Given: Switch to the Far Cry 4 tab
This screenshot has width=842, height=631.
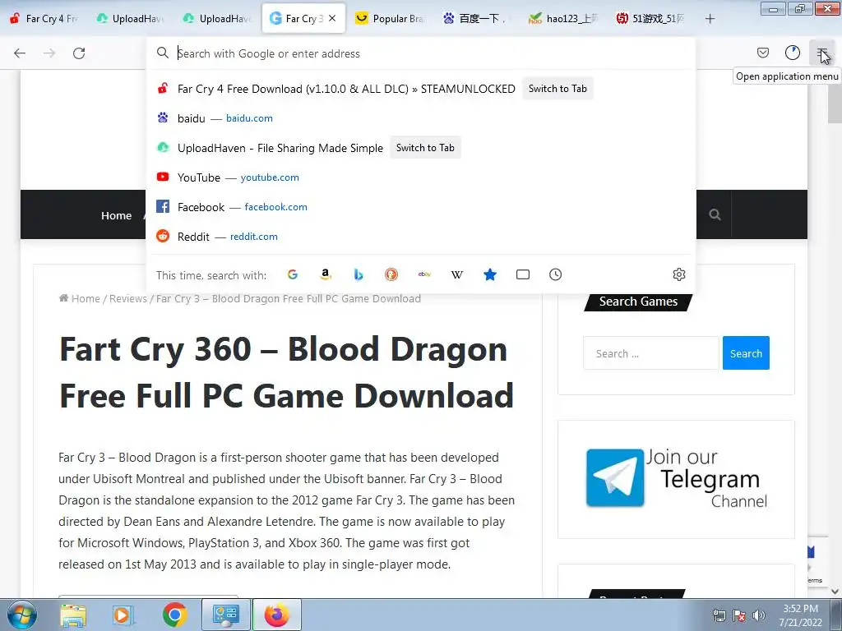Looking at the screenshot, I should (44, 19).
